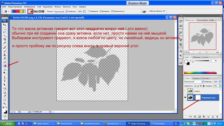The width and height of the screenshot is (224, 126).
Task: Enable the Инверсия checkbox
Action: tap(90, 11)
